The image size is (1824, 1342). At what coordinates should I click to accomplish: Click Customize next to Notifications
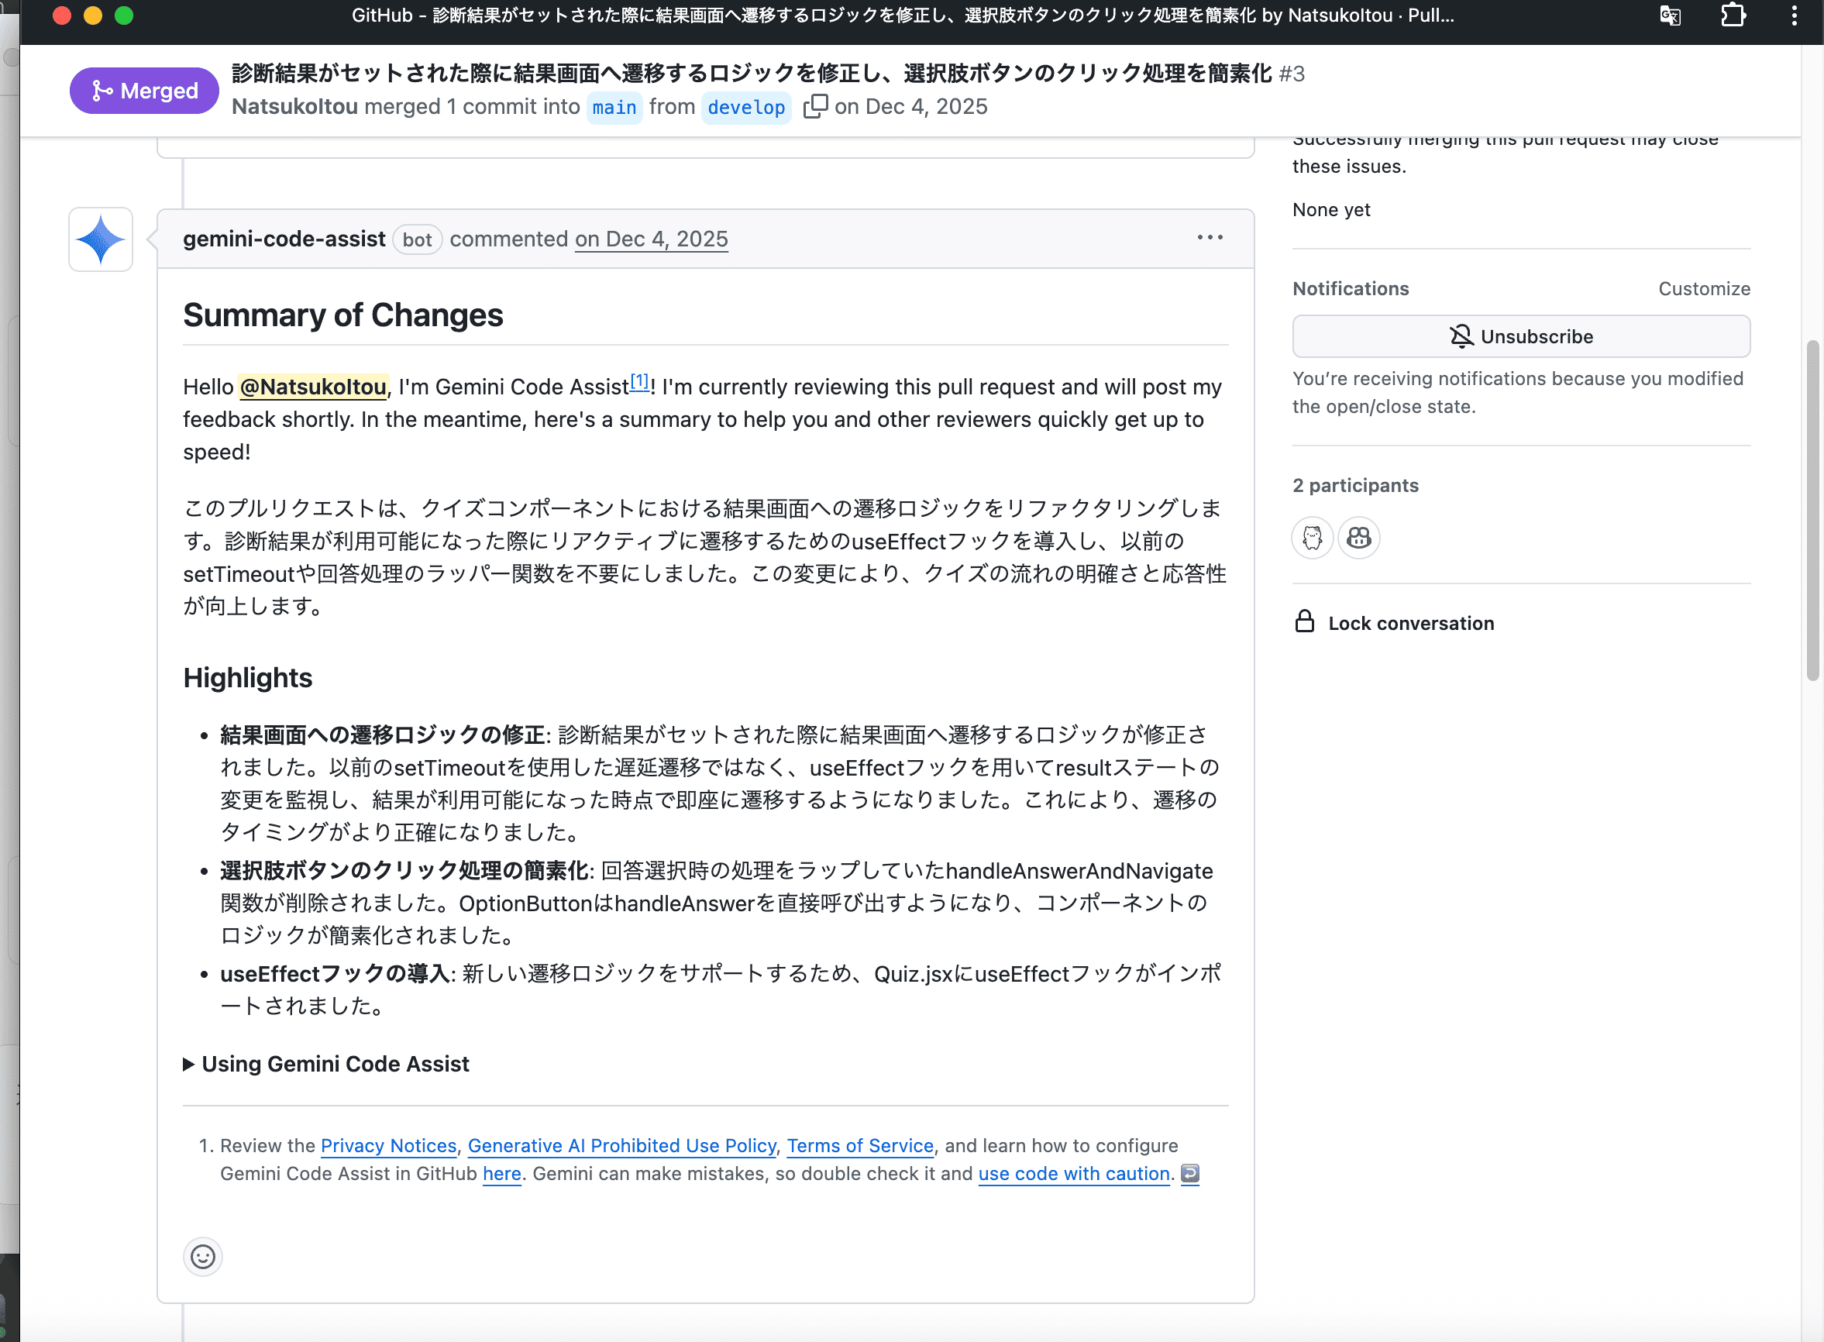pos(1704,288)
